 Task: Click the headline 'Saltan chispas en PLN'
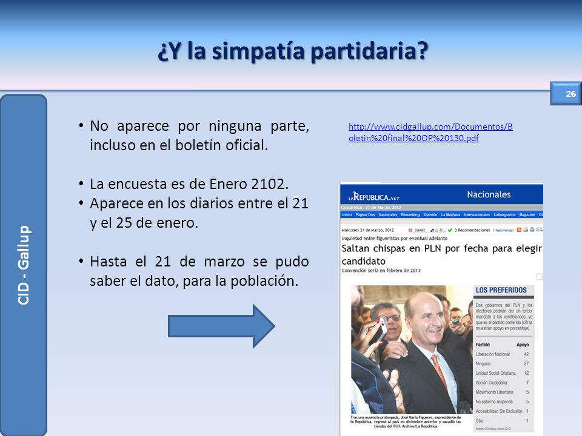point(442,254)
